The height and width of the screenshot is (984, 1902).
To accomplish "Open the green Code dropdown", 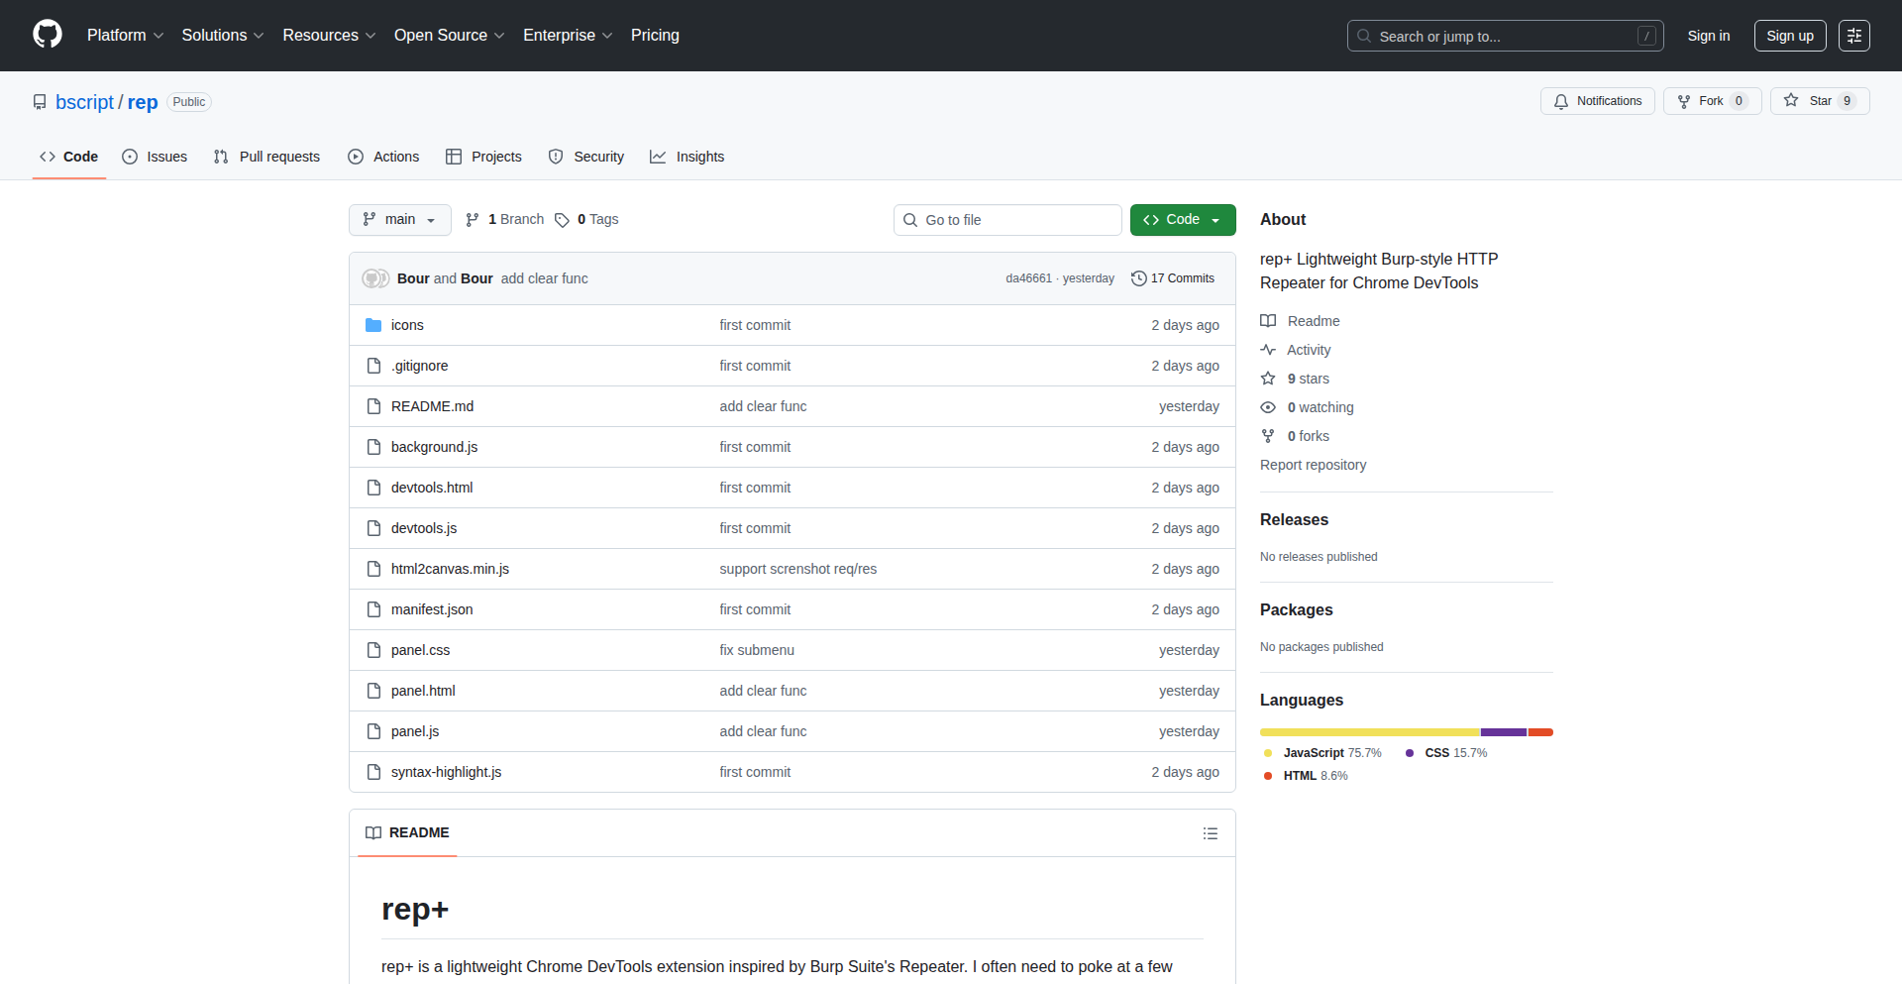I will [1182, 220].
